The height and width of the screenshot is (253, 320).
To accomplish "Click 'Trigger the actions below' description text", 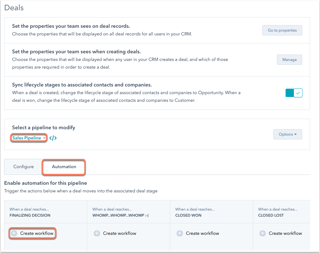I will click(x=81, y=191).
